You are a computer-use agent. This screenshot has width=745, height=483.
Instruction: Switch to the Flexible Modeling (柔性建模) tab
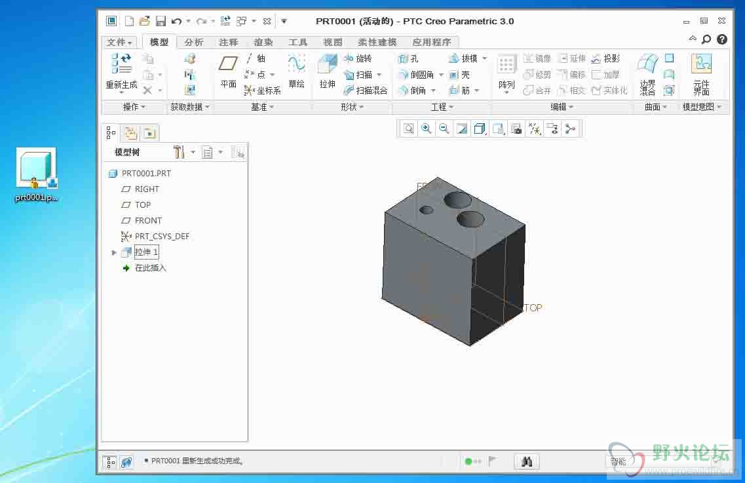click(x=377, y=43)
